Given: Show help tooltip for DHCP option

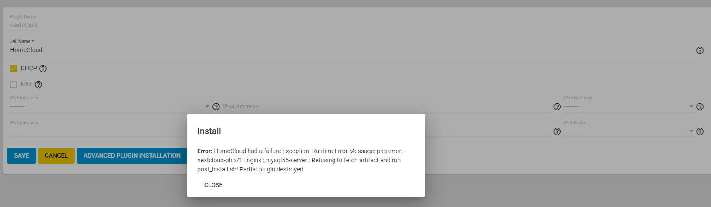Looking at the screenshot, I should pos(43,69).
